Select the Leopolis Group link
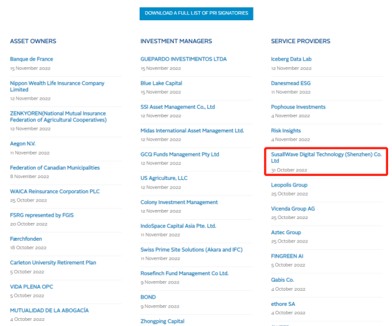This screenshot has height=326, width=392. click(x=289, y=185)
